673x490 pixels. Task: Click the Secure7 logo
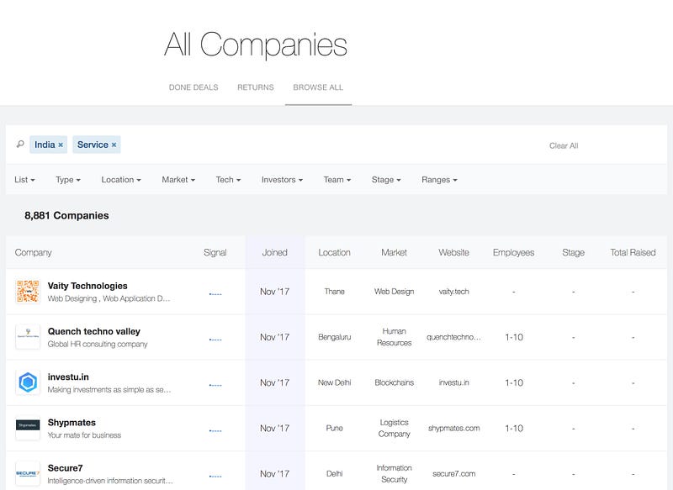28,473
